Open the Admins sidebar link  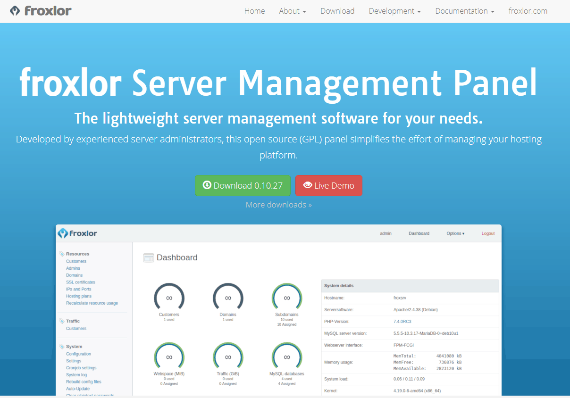point(73,268)
